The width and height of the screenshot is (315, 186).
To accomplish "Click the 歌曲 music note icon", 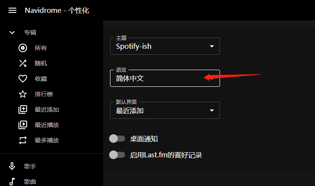I will coord(12,182).
